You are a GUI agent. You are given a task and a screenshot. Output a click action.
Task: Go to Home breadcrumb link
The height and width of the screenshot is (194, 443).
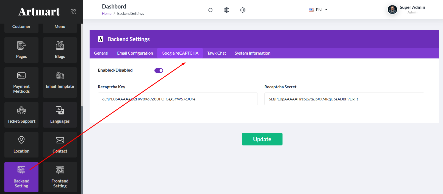tap(107, 14)
